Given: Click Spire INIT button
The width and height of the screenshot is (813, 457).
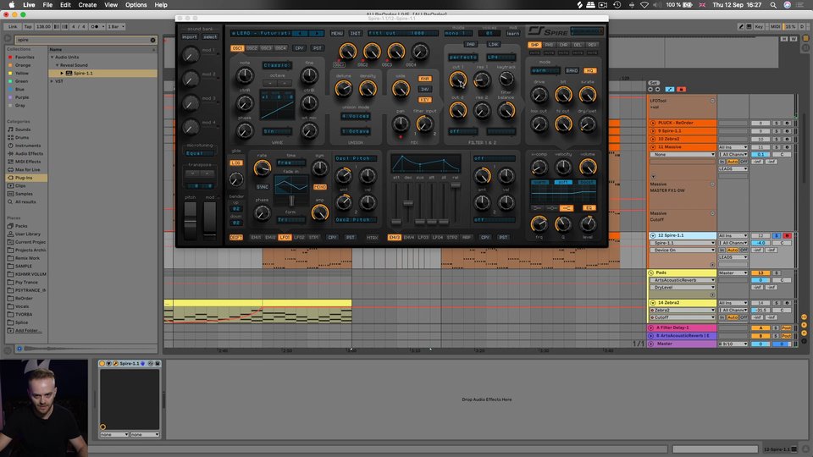Looking at the screenshot, I should point(355,33).
